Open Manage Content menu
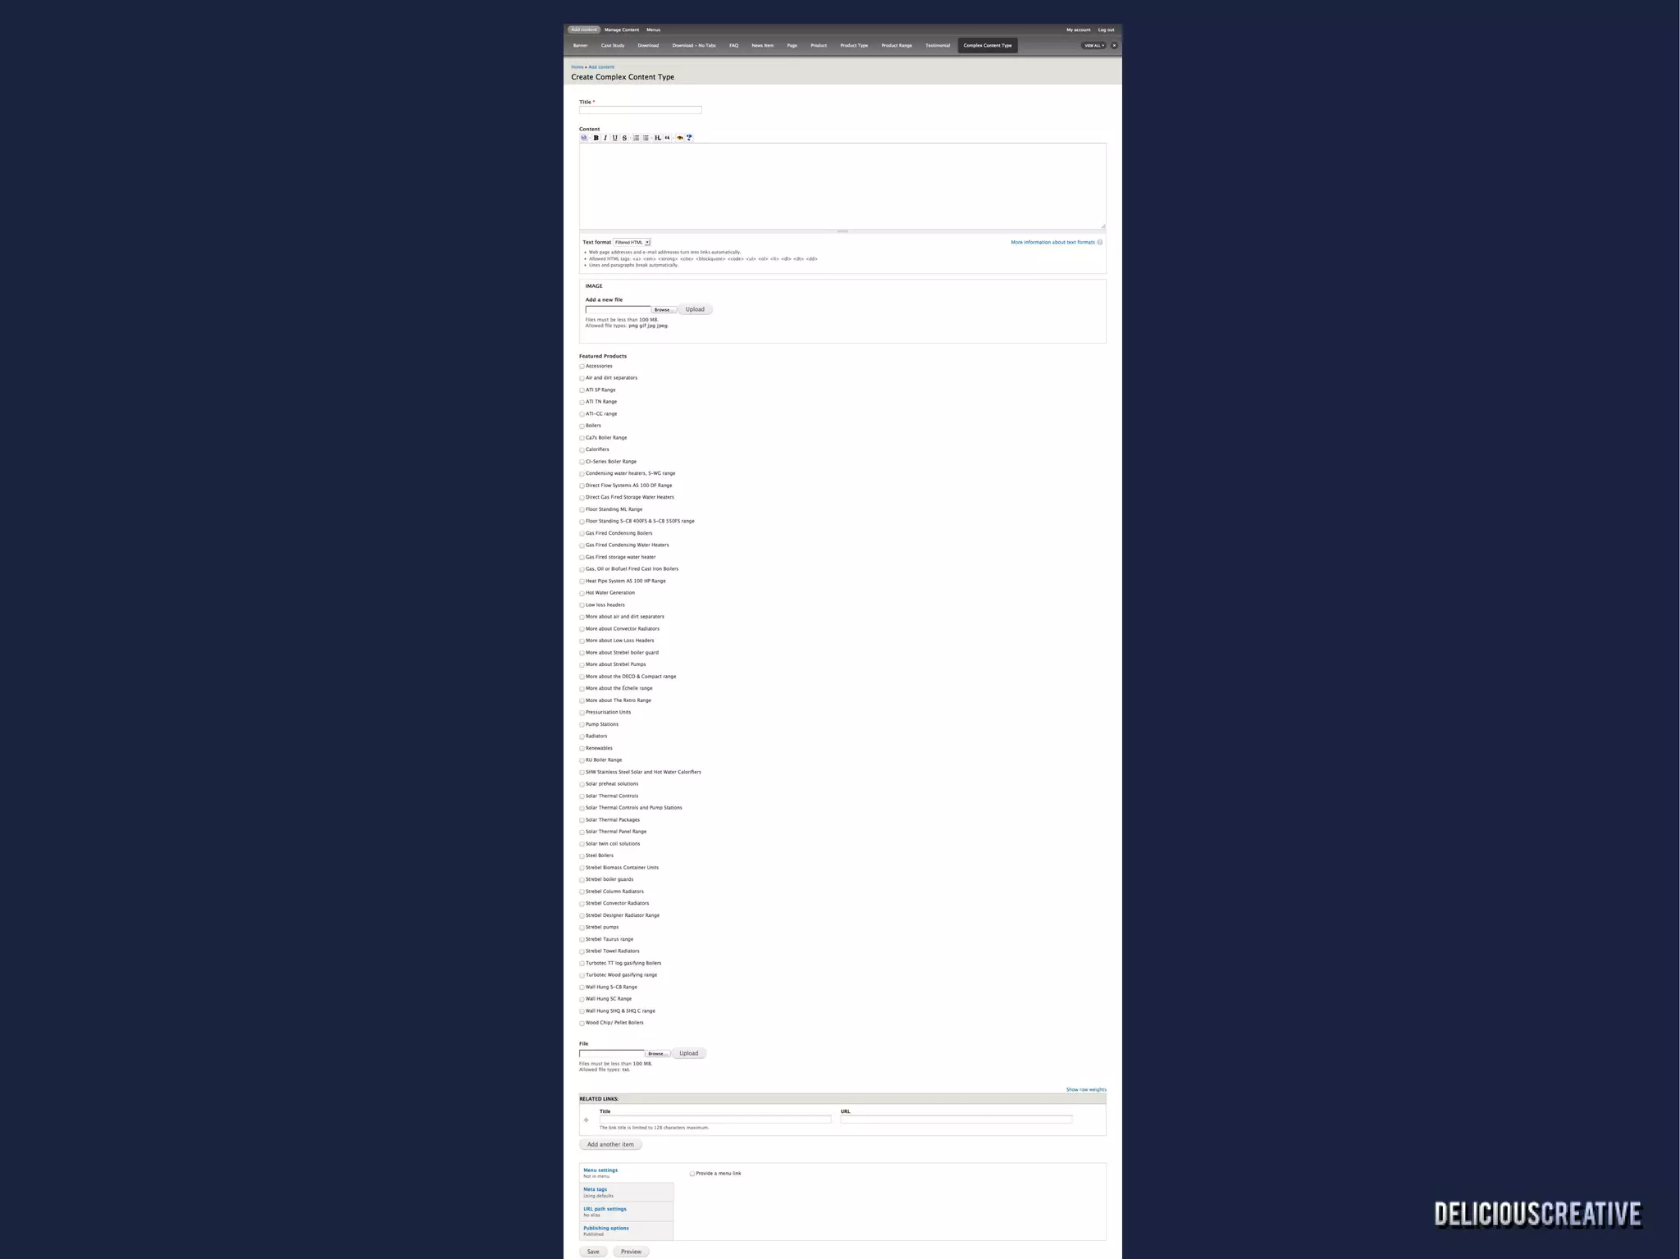 point(622,30)
